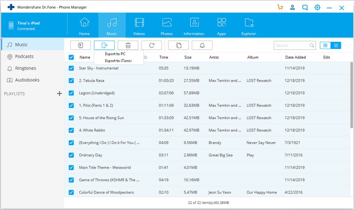Open the settings gear icon
This screenshot has width=355, height=210.
pos(317,7)
